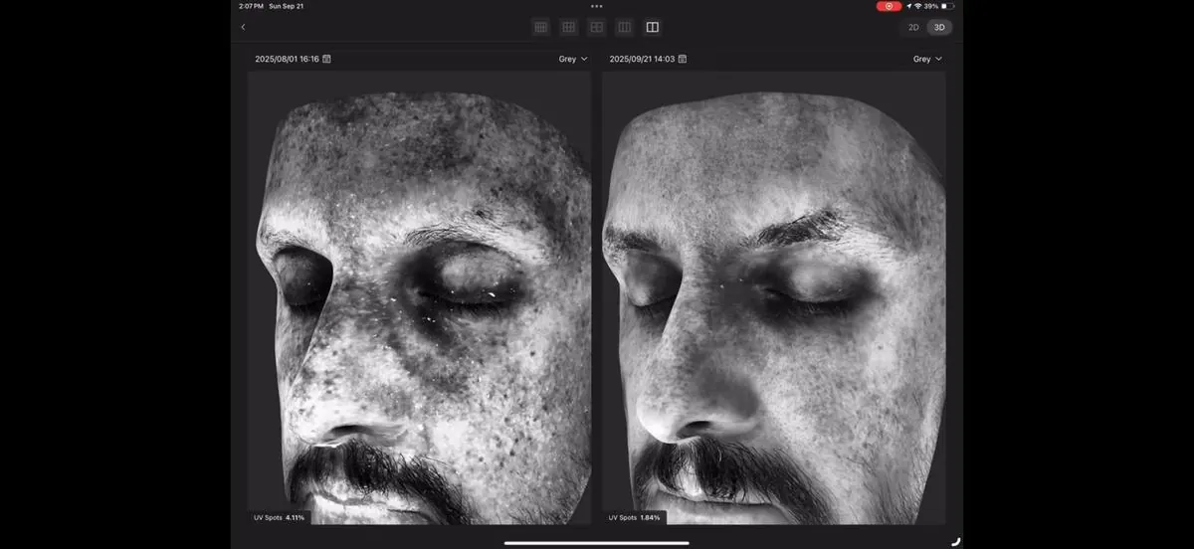
Task: Click the 2025/09/21 14:03 date label
Action: coord(642,59)
